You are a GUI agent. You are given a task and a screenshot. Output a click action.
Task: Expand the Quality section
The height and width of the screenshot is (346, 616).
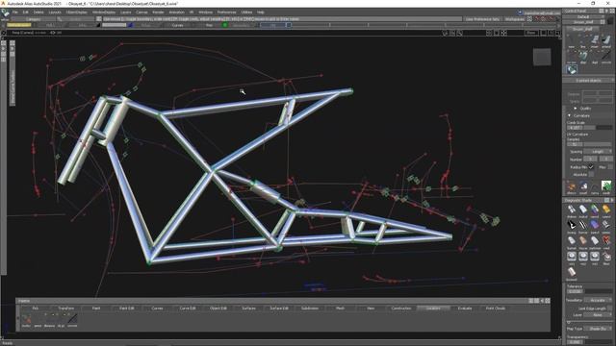[576, 109]
